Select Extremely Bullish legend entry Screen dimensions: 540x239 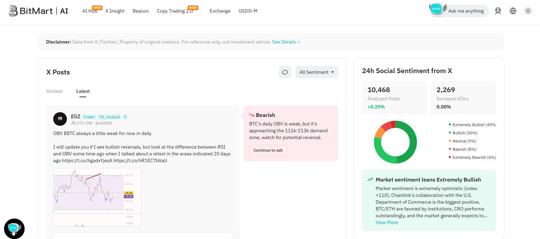pos(472,125)
